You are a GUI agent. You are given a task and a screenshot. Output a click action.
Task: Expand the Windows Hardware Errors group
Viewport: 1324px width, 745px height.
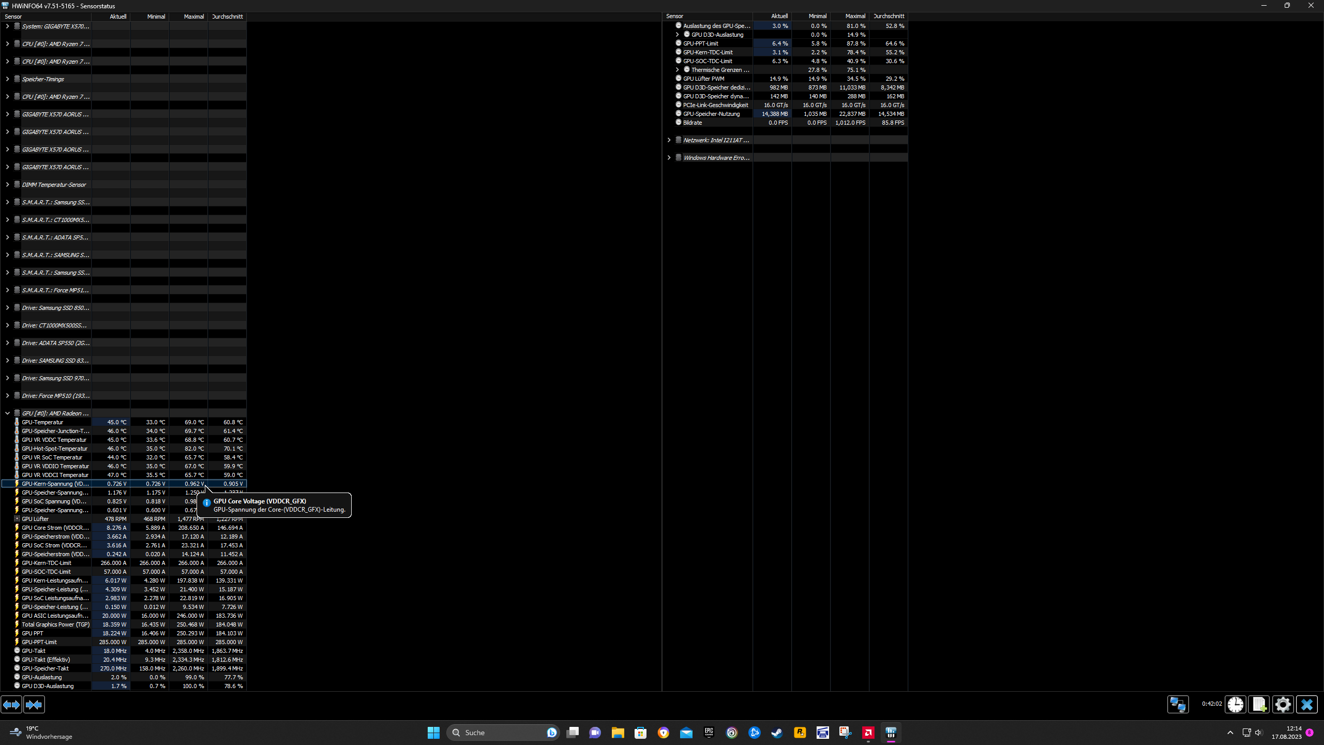[669, 158]
